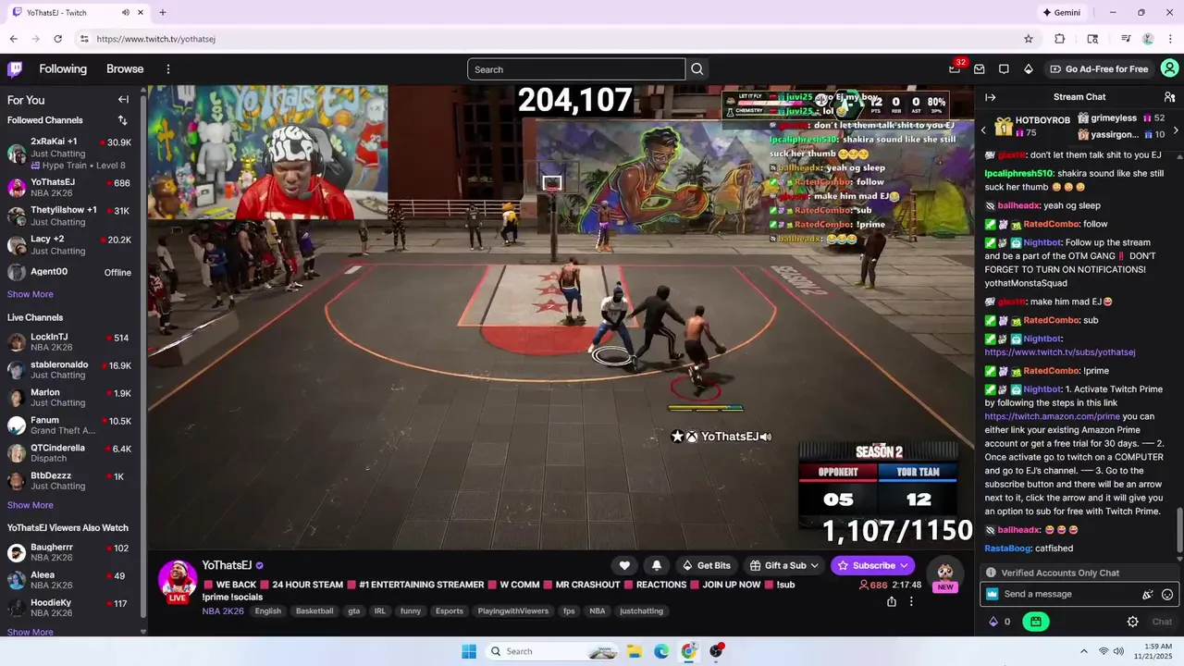Open the emote picker smiley icon

(x=1167, y=595)
